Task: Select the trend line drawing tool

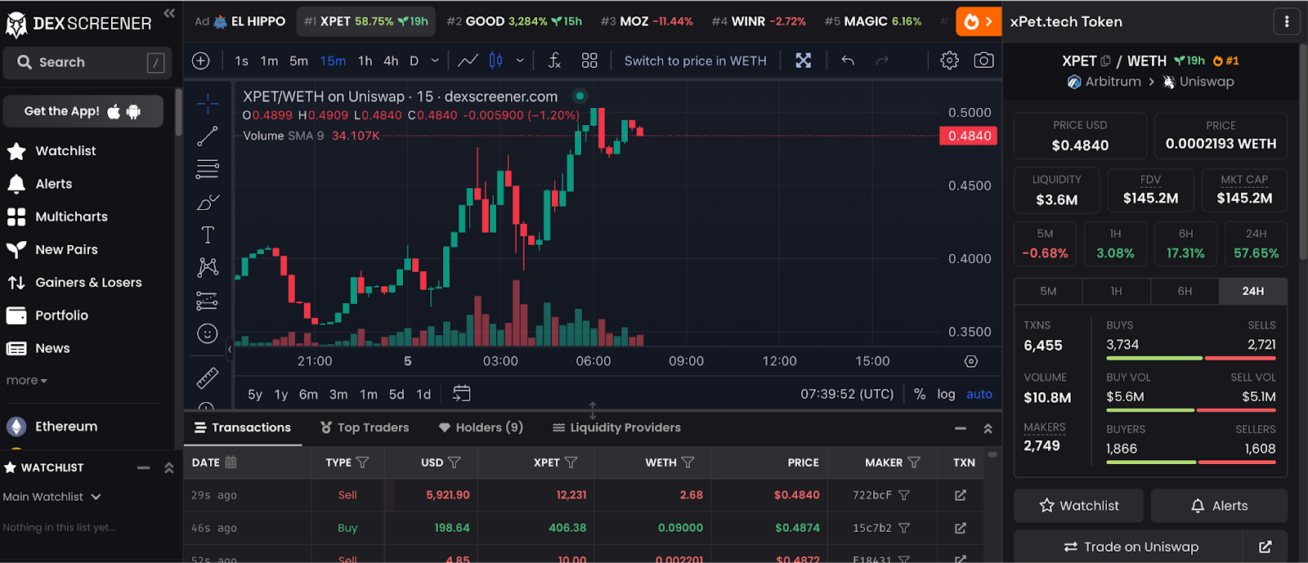Action: coord(208,136)
